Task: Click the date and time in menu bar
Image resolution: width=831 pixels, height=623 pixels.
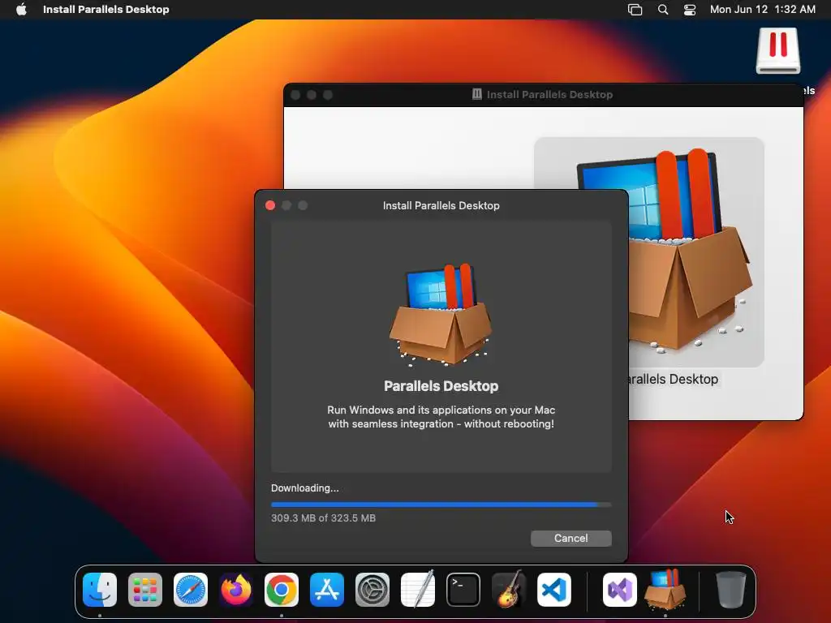Action: (x=762, y=10)
